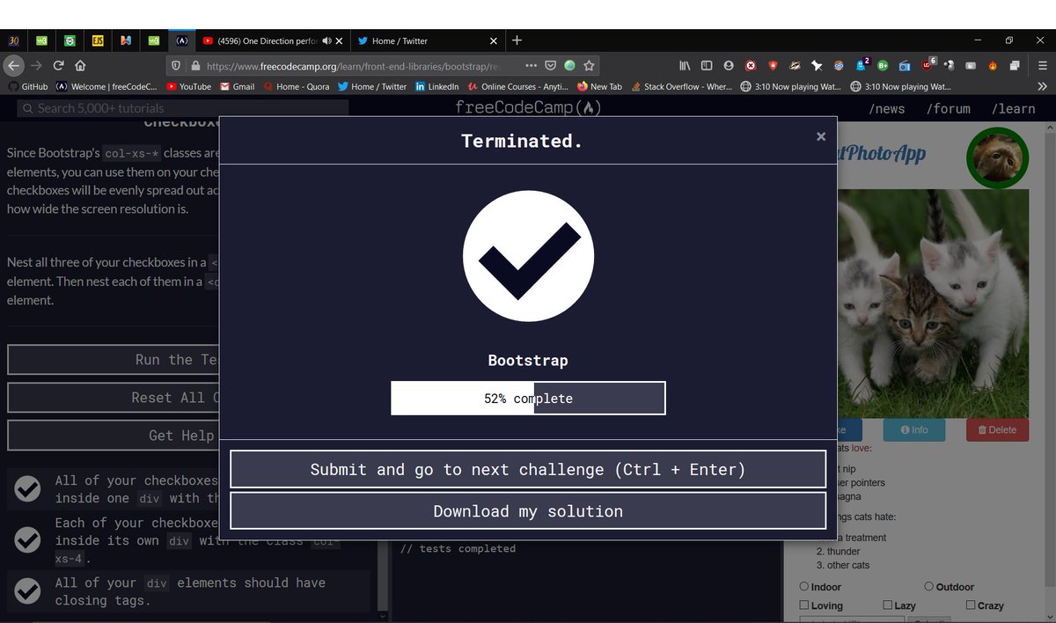Screen dimensions: 1056x623
Task: Open the Home - Quora bookmark
Action: pyautogui.click(x=297, y=86)
